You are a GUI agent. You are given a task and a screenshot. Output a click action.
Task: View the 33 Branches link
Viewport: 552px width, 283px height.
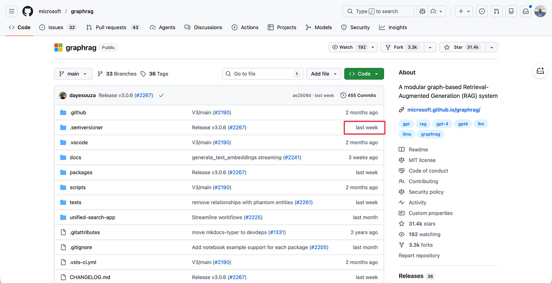pyautogui.click(x=117, y=74)
